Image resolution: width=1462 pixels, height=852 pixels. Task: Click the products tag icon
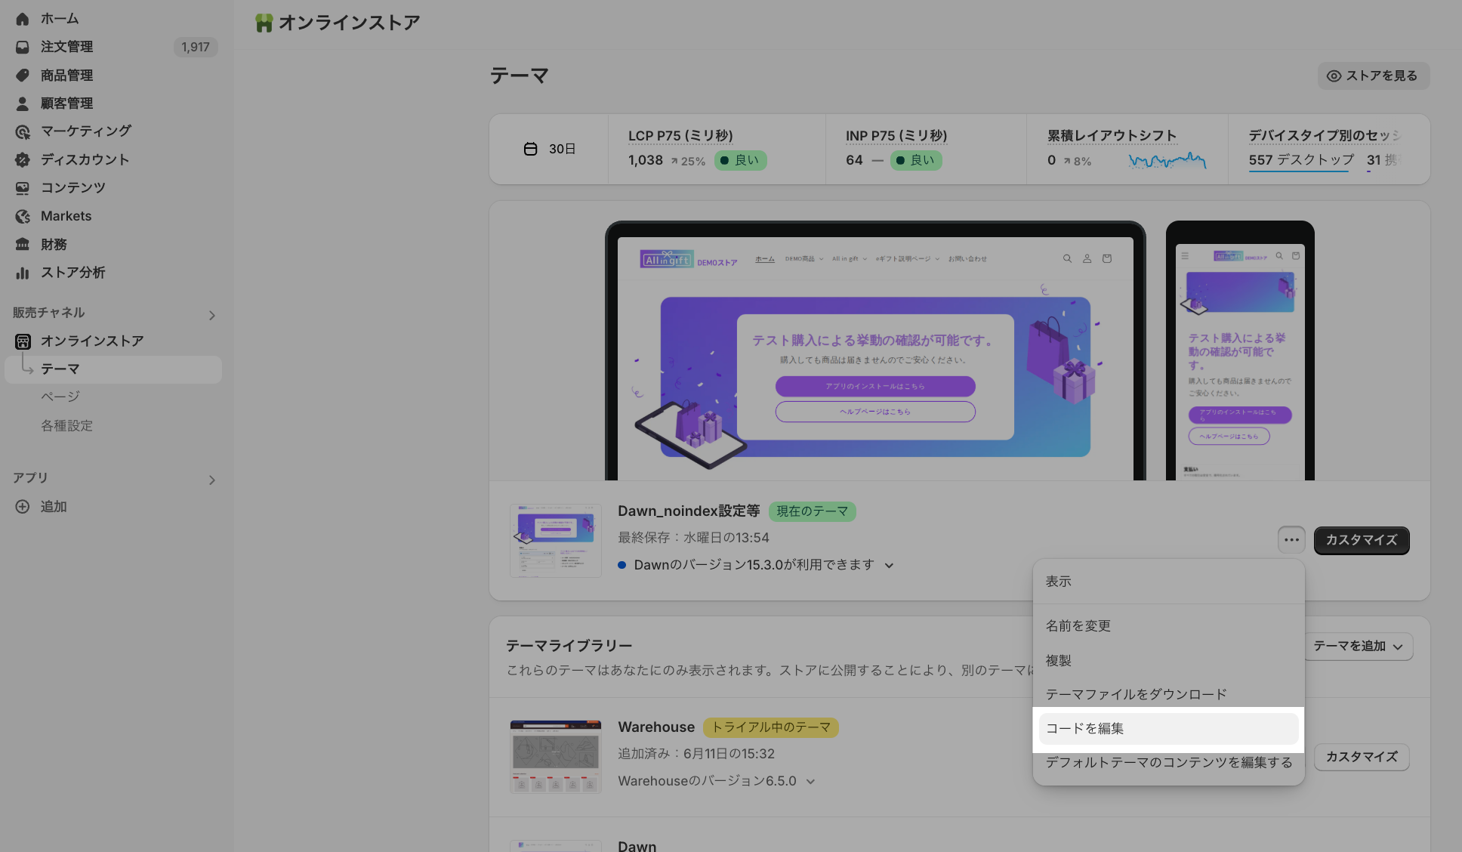point(23,76)
